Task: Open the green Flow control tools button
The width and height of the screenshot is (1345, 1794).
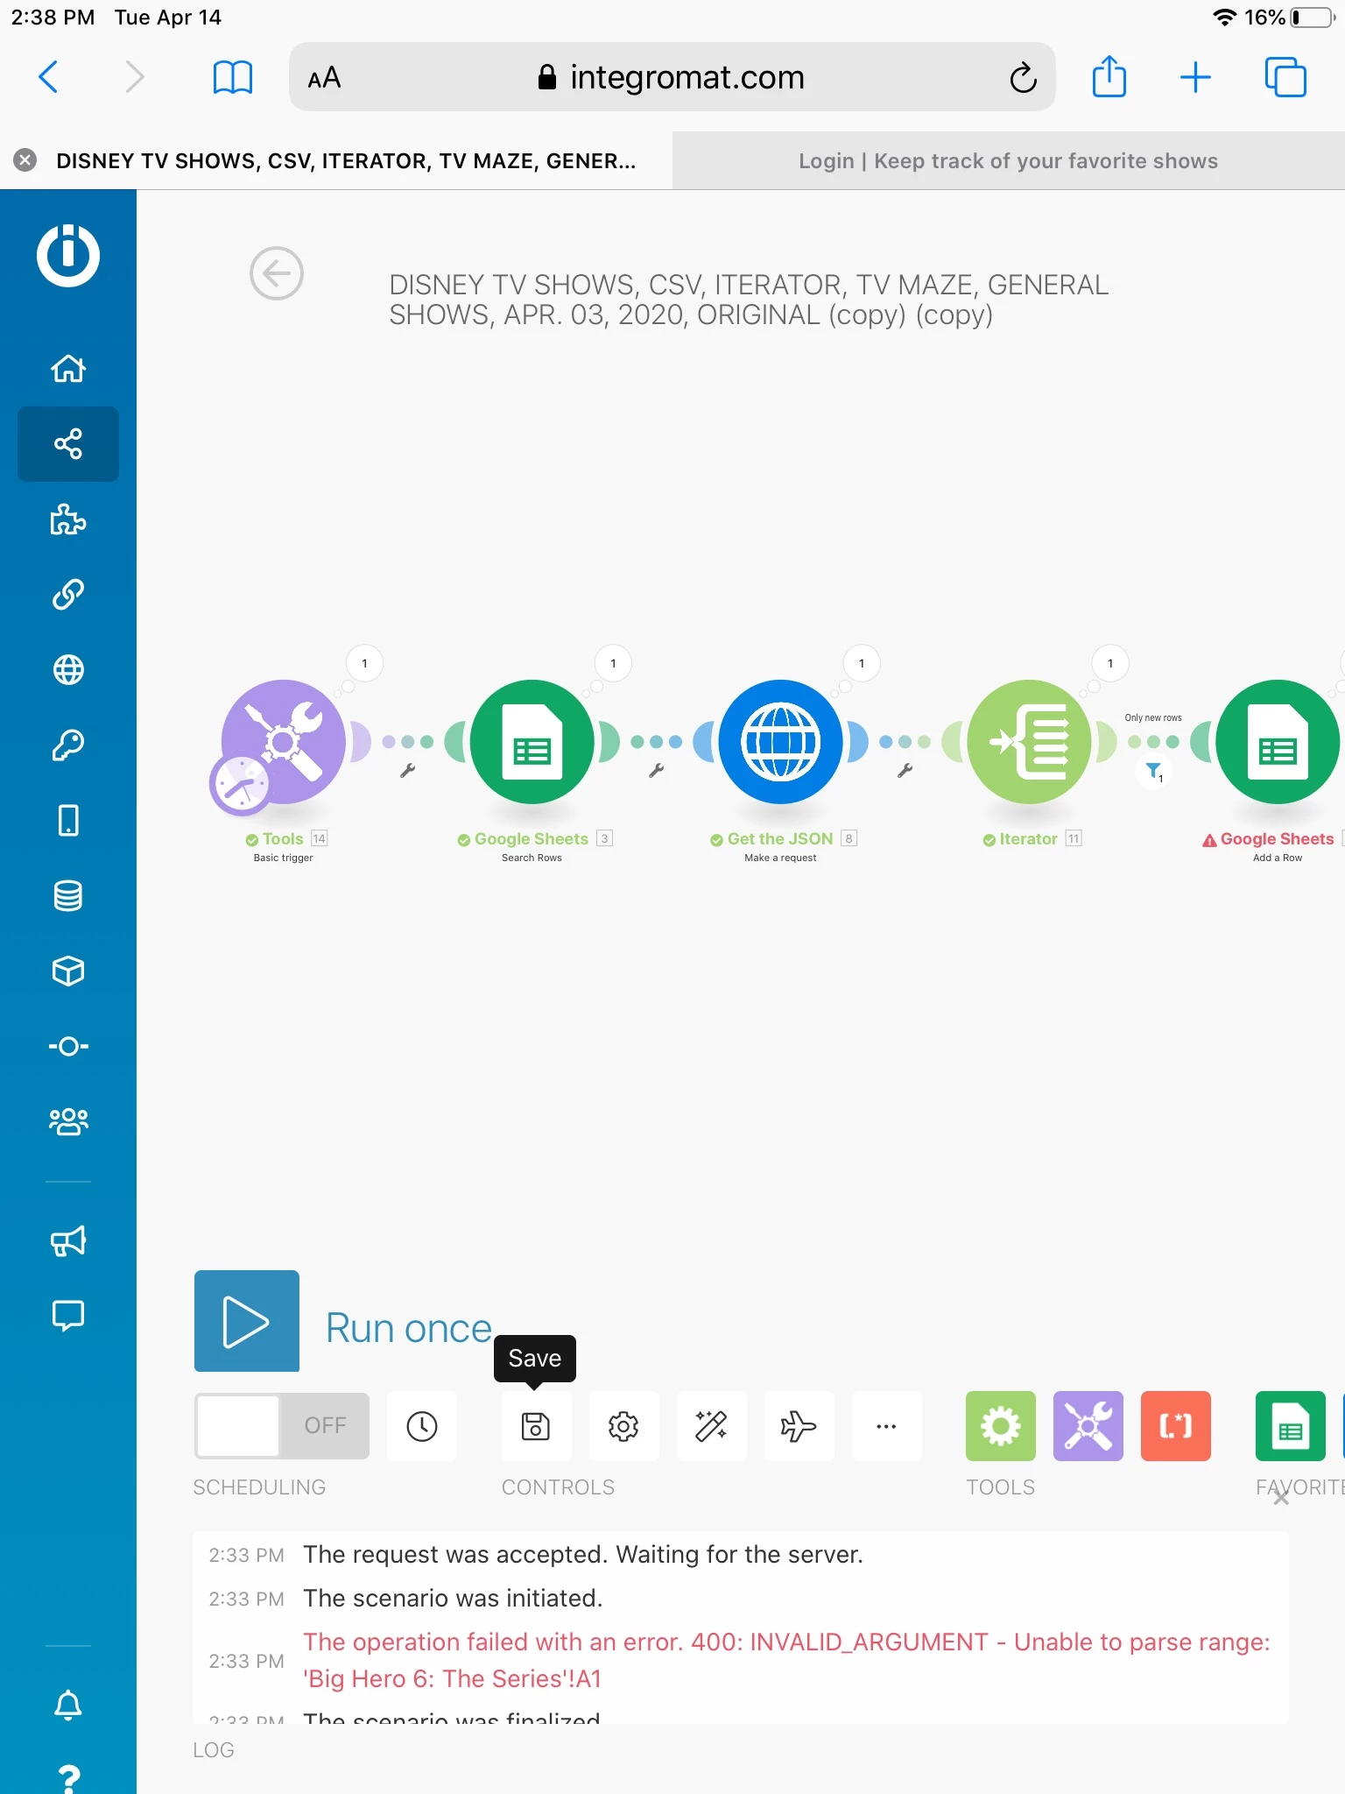Action: coord(1001,1426)
